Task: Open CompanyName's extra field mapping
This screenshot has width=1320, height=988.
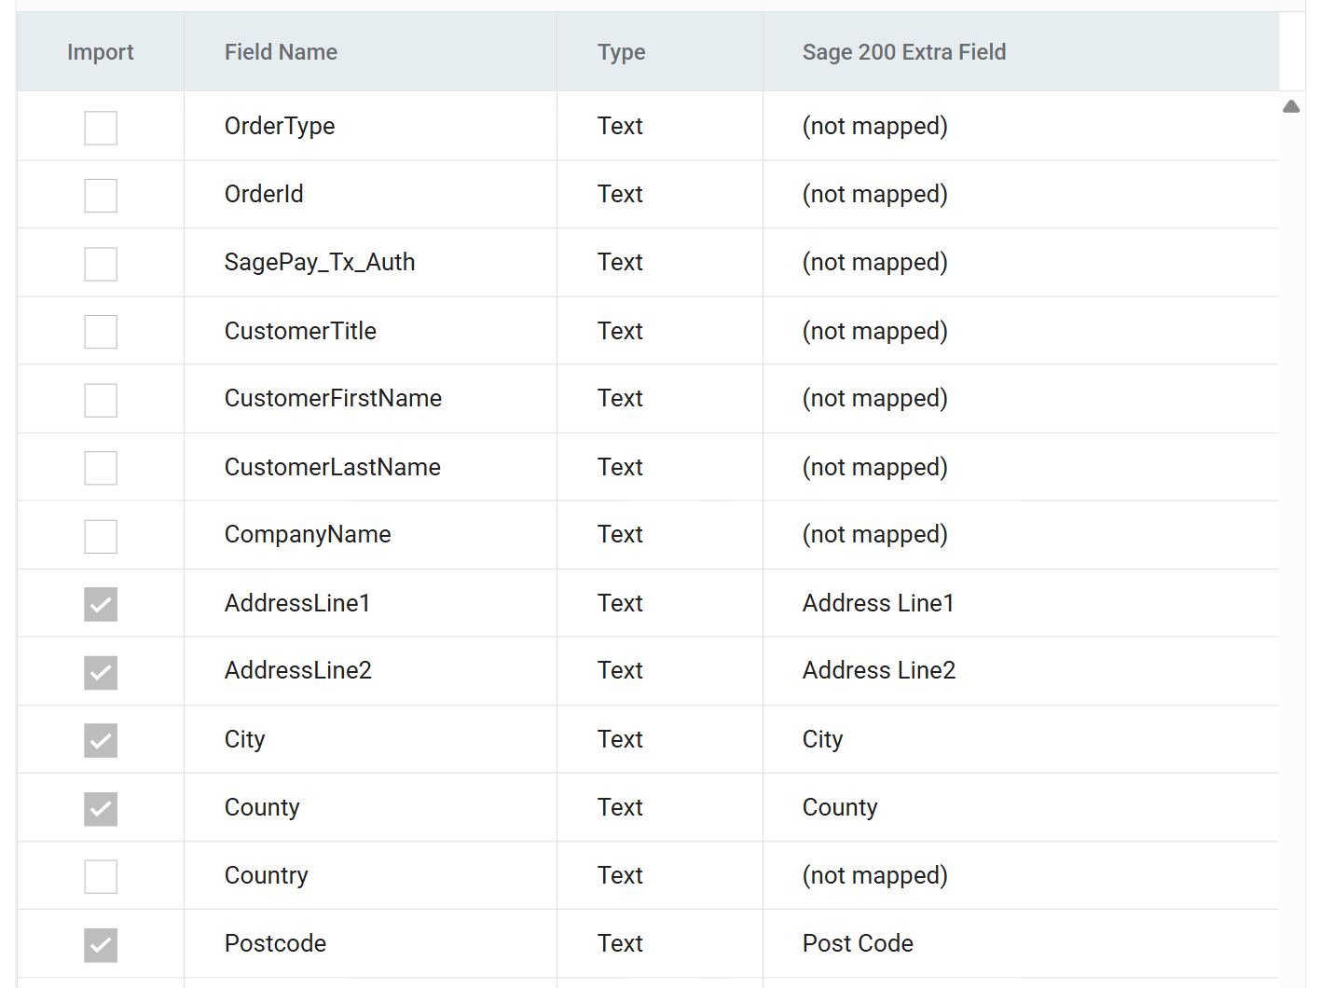Action: [1020, 534]
